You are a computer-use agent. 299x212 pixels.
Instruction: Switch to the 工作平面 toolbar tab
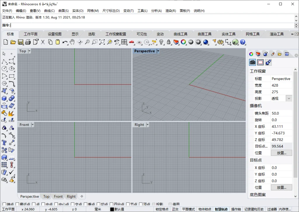[x=30, y=34]
